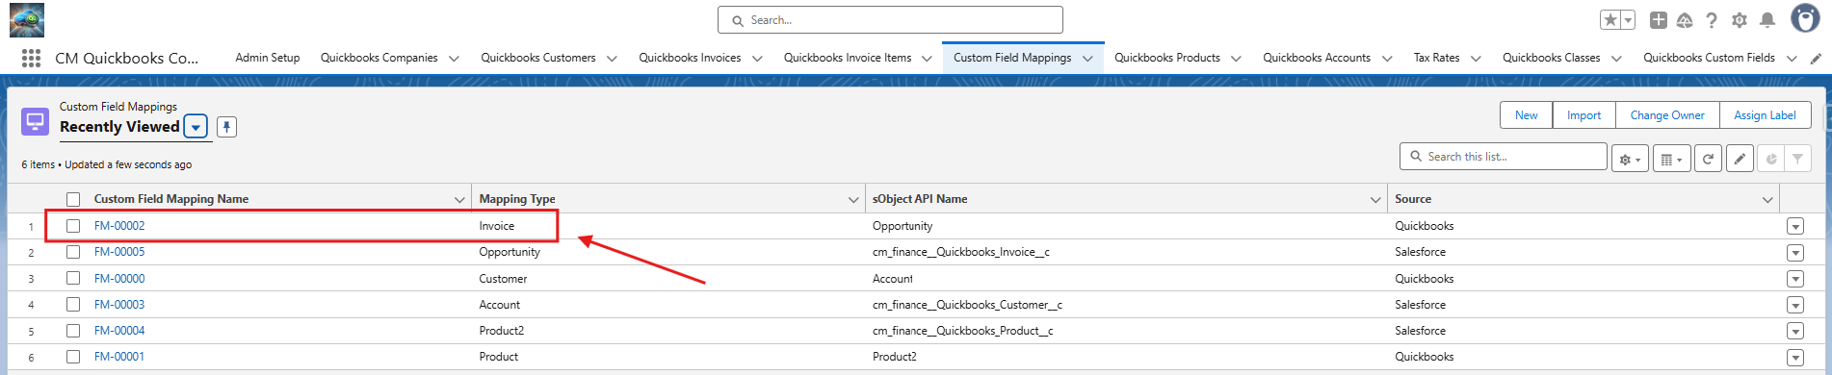Image resolution: width=1832 pixels, height=375 pixels.
Task: Select the checkbox for FM-00003
Action: (x=73, y=304)
